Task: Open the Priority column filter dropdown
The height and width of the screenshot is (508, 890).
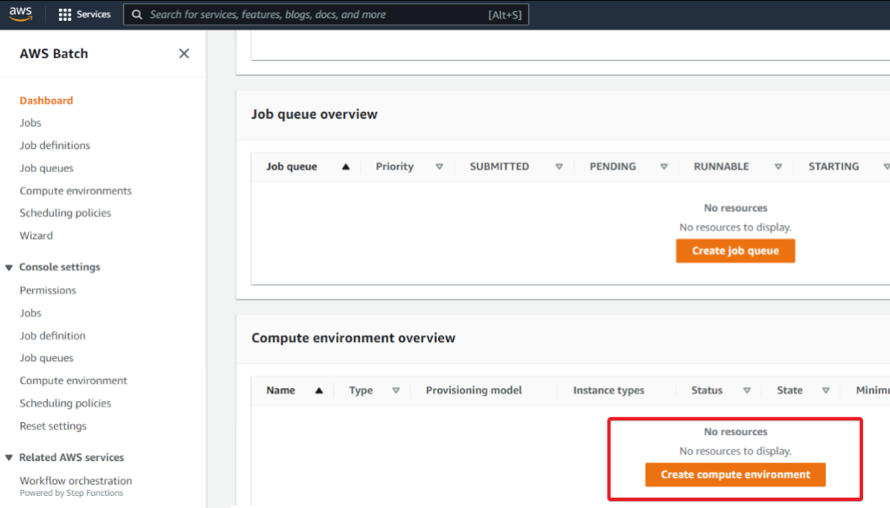Action: [440, 166]
